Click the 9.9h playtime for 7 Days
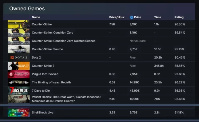This screenshot has width=199, height=122. pos(157,91)
